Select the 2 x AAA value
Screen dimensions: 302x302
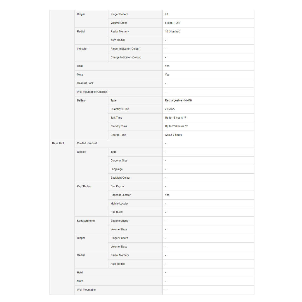coord(170,109)
